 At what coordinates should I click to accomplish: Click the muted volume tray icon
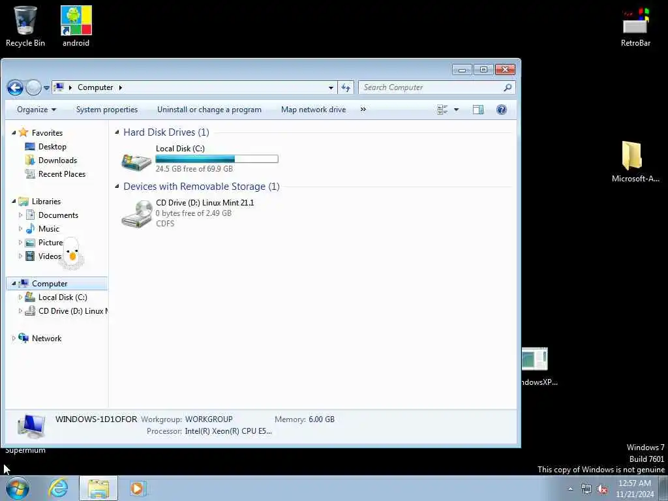602,489
